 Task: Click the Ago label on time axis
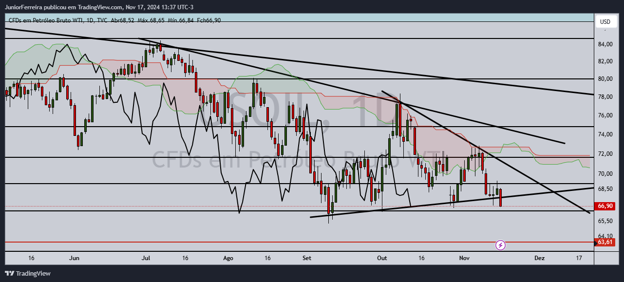227,258
